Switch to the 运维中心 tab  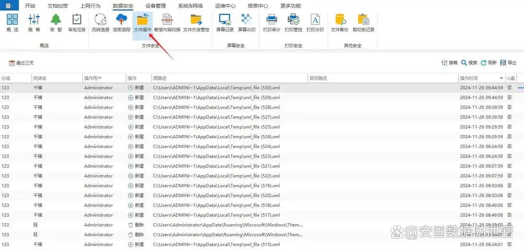click(x=225, y=6)
